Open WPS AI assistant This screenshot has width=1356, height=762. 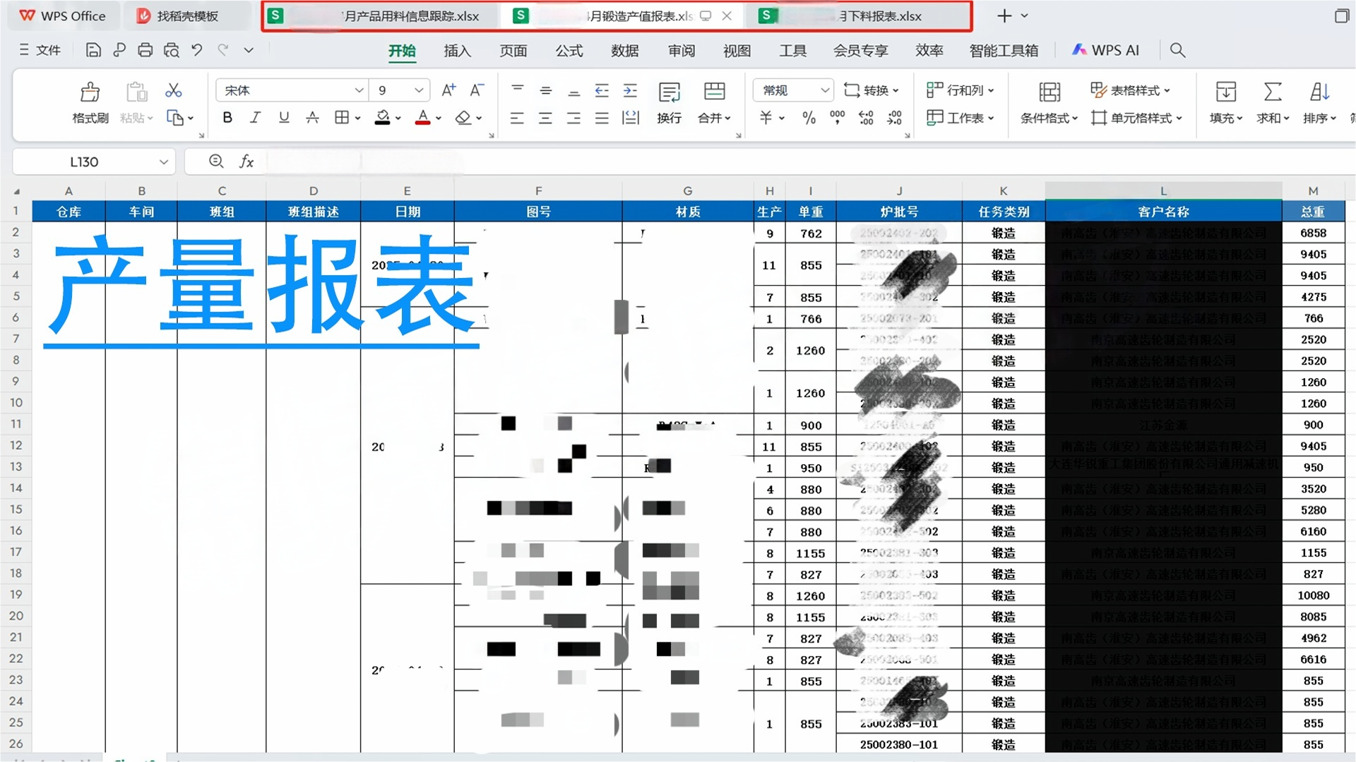1105,50
